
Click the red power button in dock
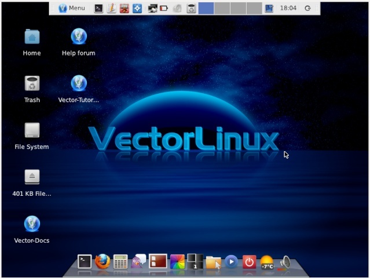(249, 261)
